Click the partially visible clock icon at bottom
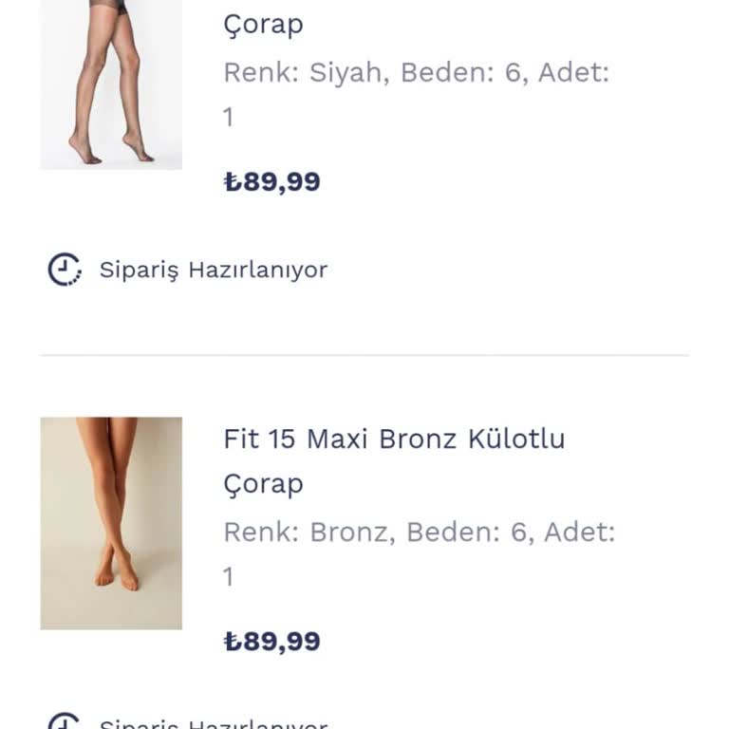 (x=65, y=722)
